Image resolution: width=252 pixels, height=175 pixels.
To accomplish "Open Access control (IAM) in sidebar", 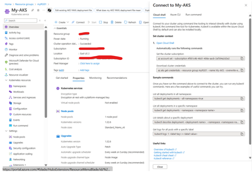I will (x=19, y=38).
